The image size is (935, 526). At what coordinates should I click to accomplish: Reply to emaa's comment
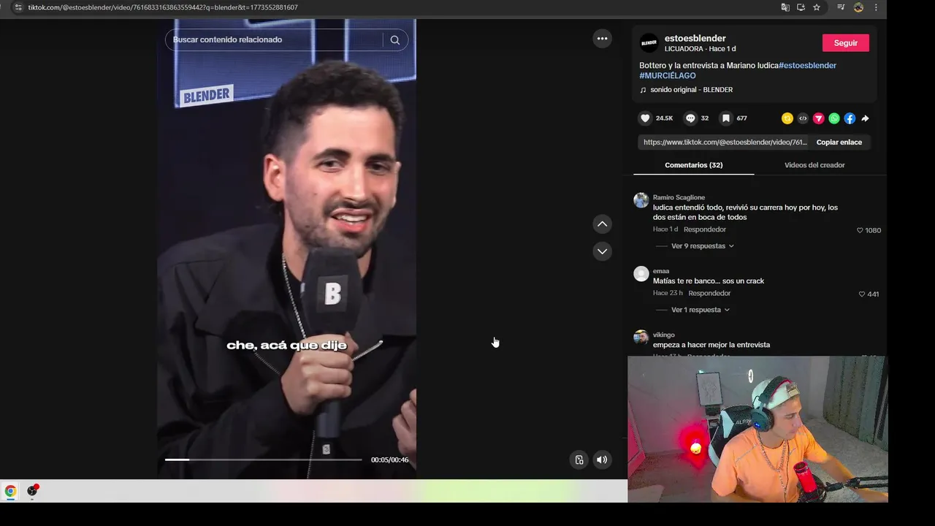709,293
